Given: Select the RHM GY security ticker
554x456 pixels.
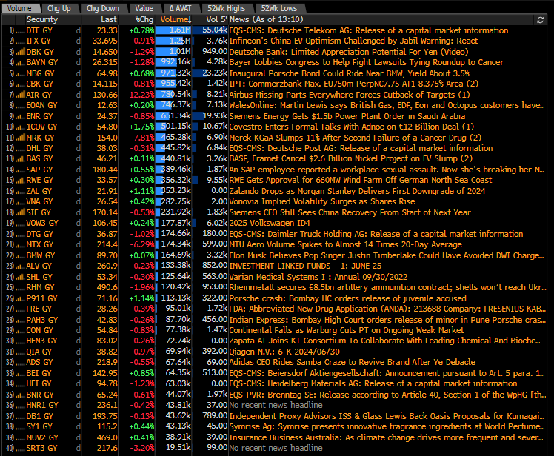Looking at the screenshot, I should coord(39,287).
